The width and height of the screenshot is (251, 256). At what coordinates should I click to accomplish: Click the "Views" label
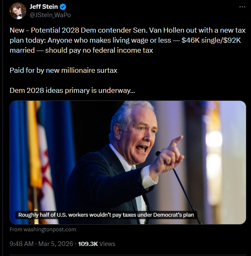[107, 243]
